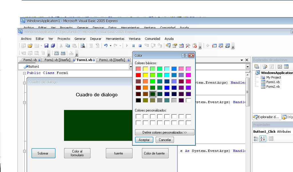Click the Paste clipboard icon
The width and height of the screenshot is (293, 172).
pos(74,46)
